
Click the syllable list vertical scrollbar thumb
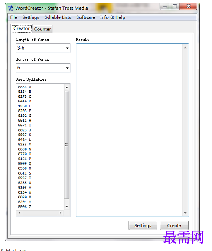click(67, 145)
